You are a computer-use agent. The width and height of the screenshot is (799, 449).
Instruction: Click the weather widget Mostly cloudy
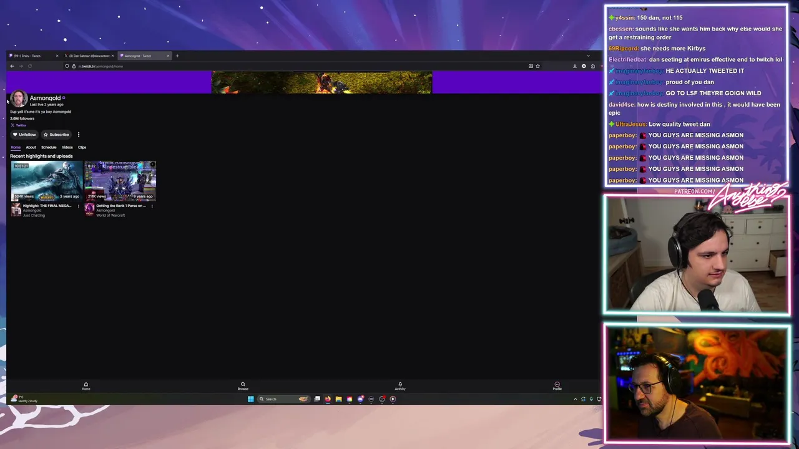[x=25, y=399]
